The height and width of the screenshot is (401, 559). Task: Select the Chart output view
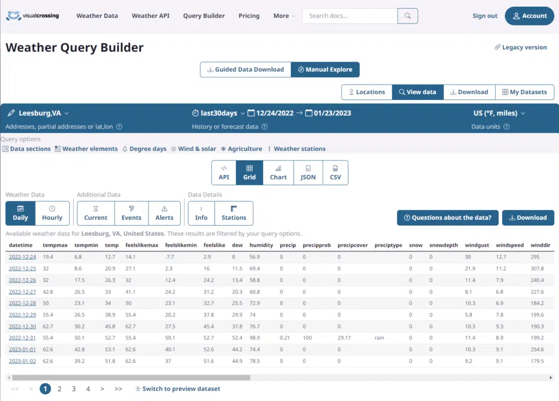[278, 172]
